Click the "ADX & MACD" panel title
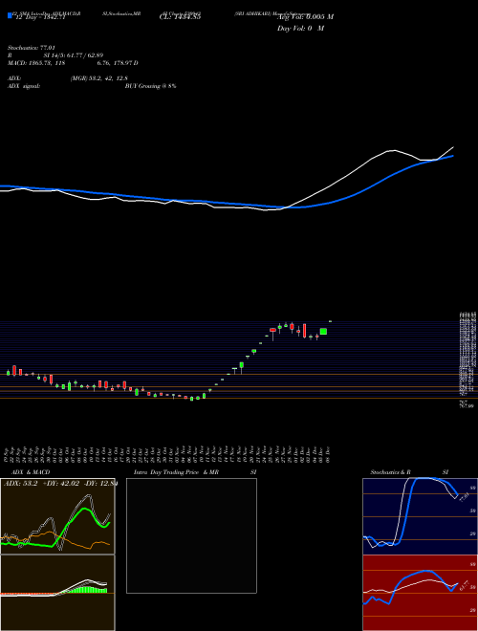Viewport: 478px width, 631px height. pyautogui.click(x=31, y=472)
